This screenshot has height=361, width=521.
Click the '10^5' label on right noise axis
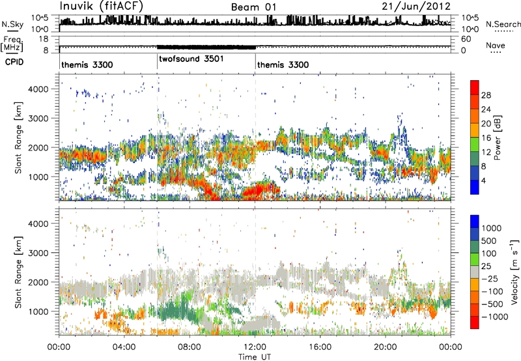coord(470,18)
